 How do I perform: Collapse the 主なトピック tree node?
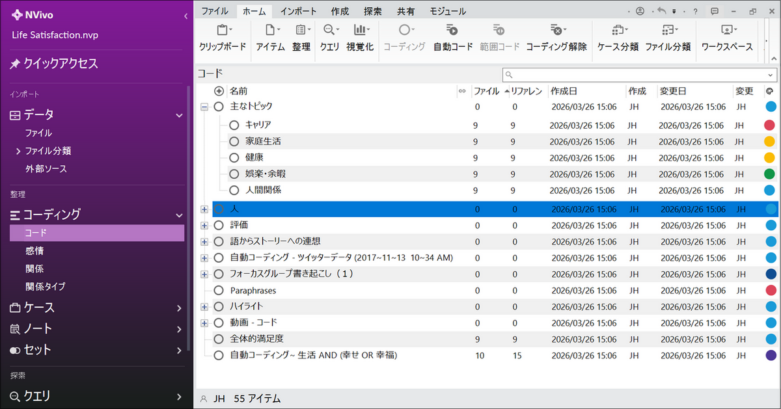pyautogui.click(x=204, y=107)
